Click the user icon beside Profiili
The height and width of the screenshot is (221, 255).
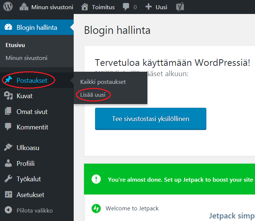point(8,163)
